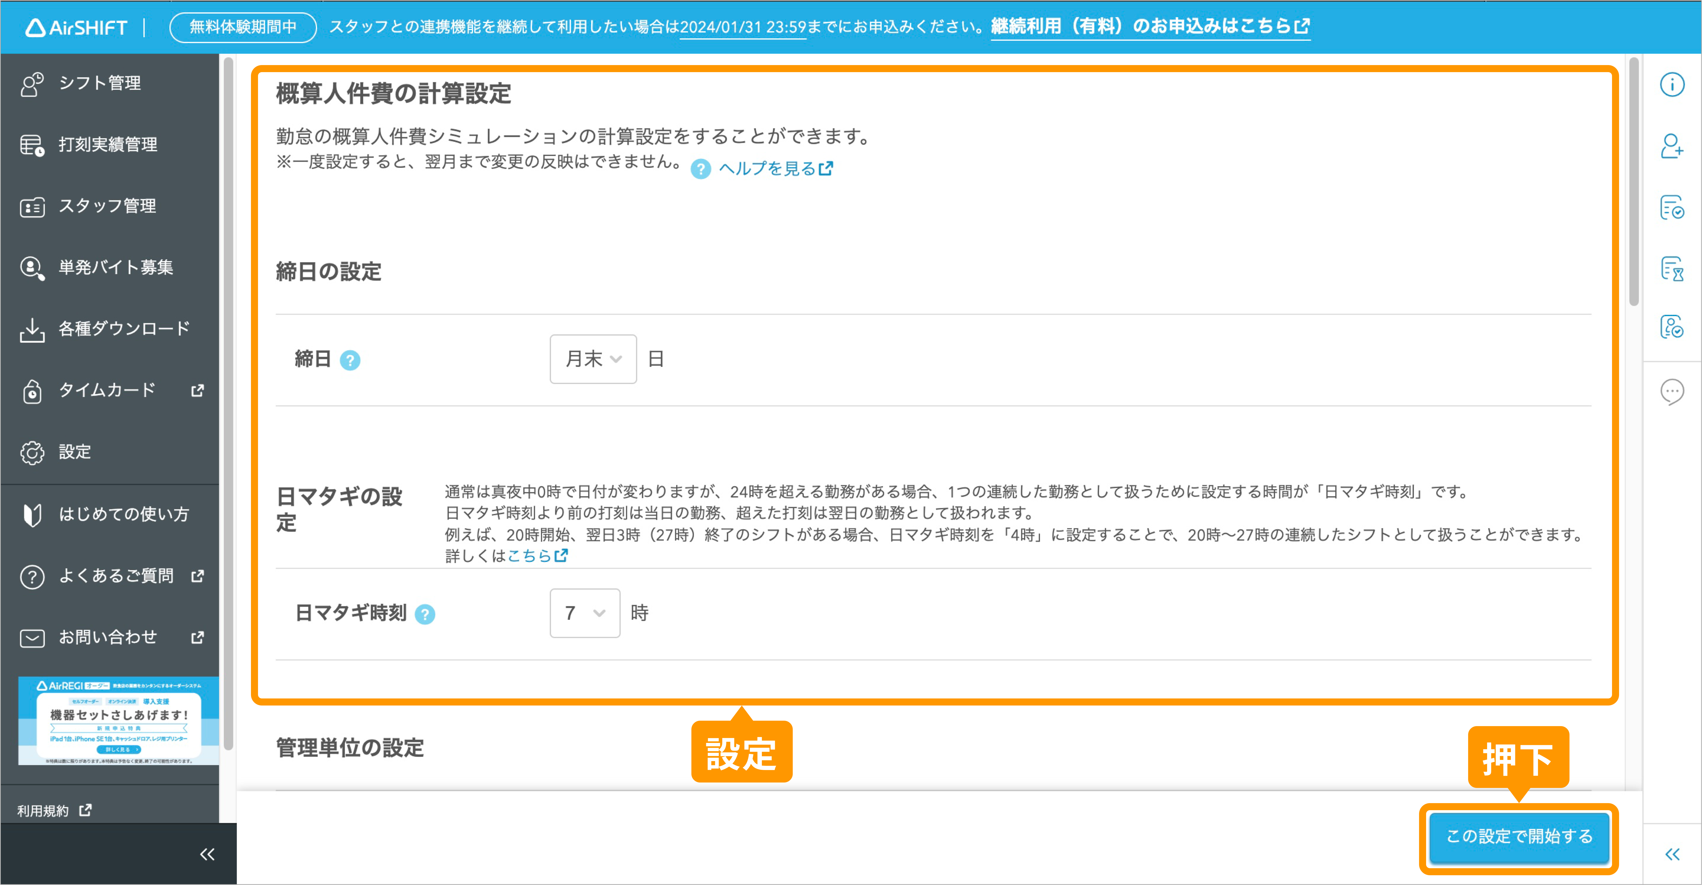
Task: Open 各種ダウンロード menu item
Action: pos(124,329)
